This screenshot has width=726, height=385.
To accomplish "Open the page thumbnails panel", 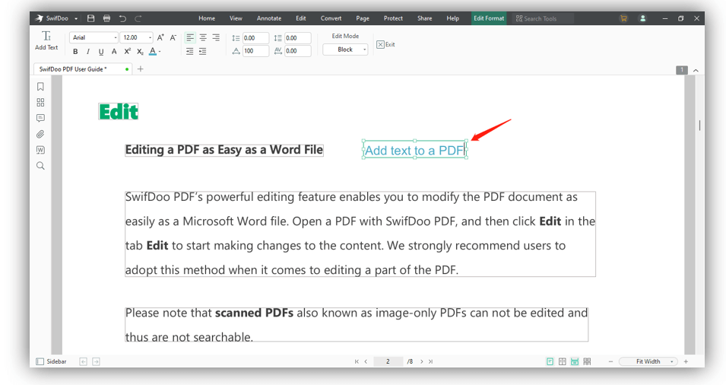I will [40, 103].
